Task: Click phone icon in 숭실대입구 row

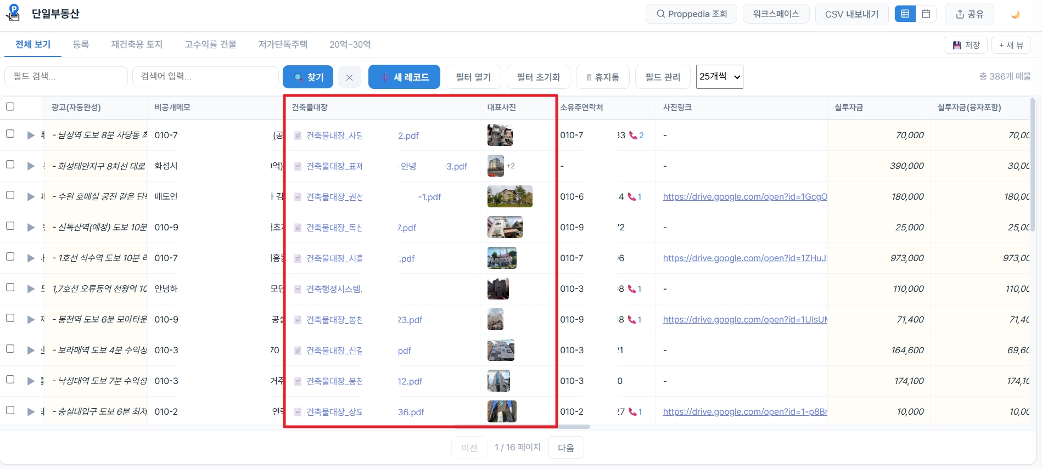Action: click(632, 411)
